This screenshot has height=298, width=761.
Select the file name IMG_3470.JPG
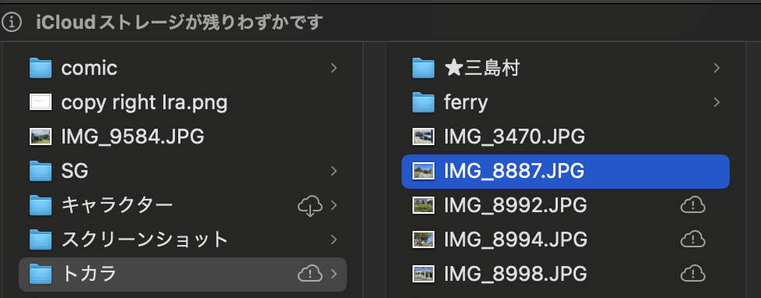(514, 137)
